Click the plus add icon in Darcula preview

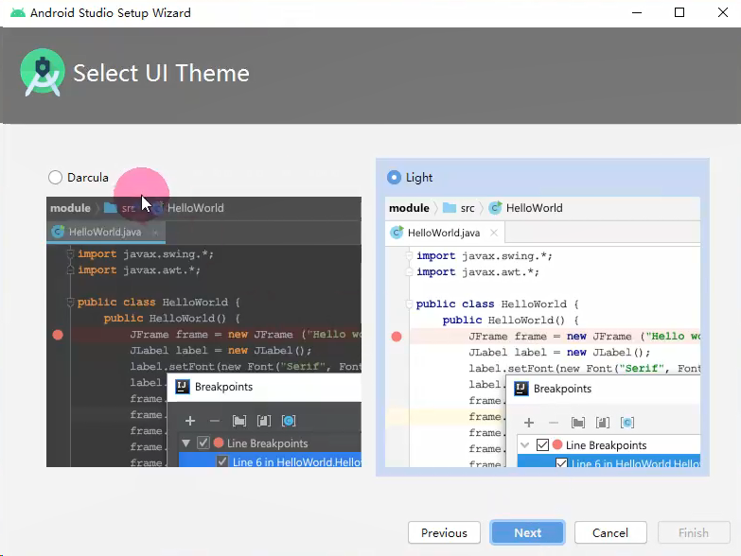click(x=190, y=421)
